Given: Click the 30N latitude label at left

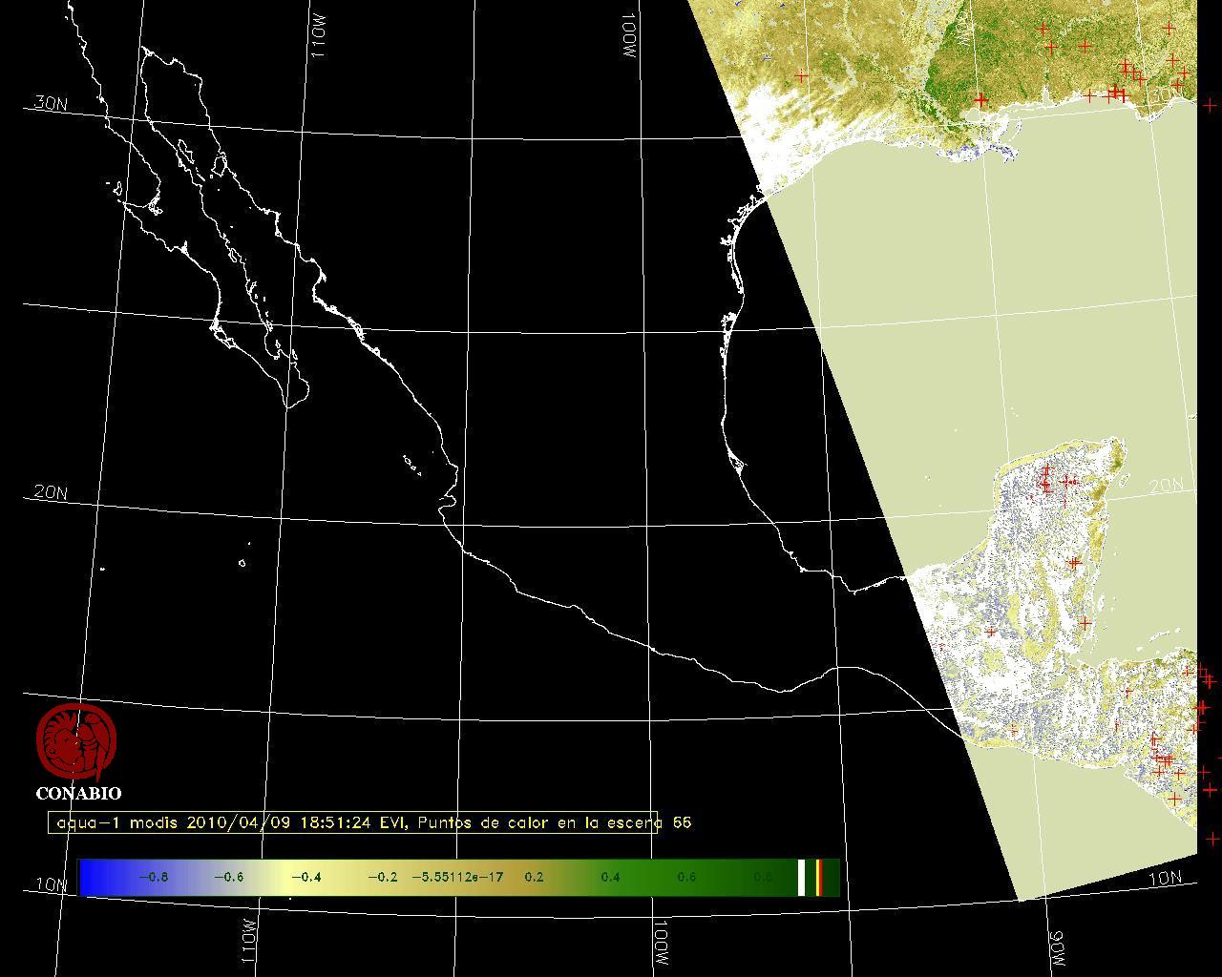Looking at the screenshot, I should pos(51,103).
